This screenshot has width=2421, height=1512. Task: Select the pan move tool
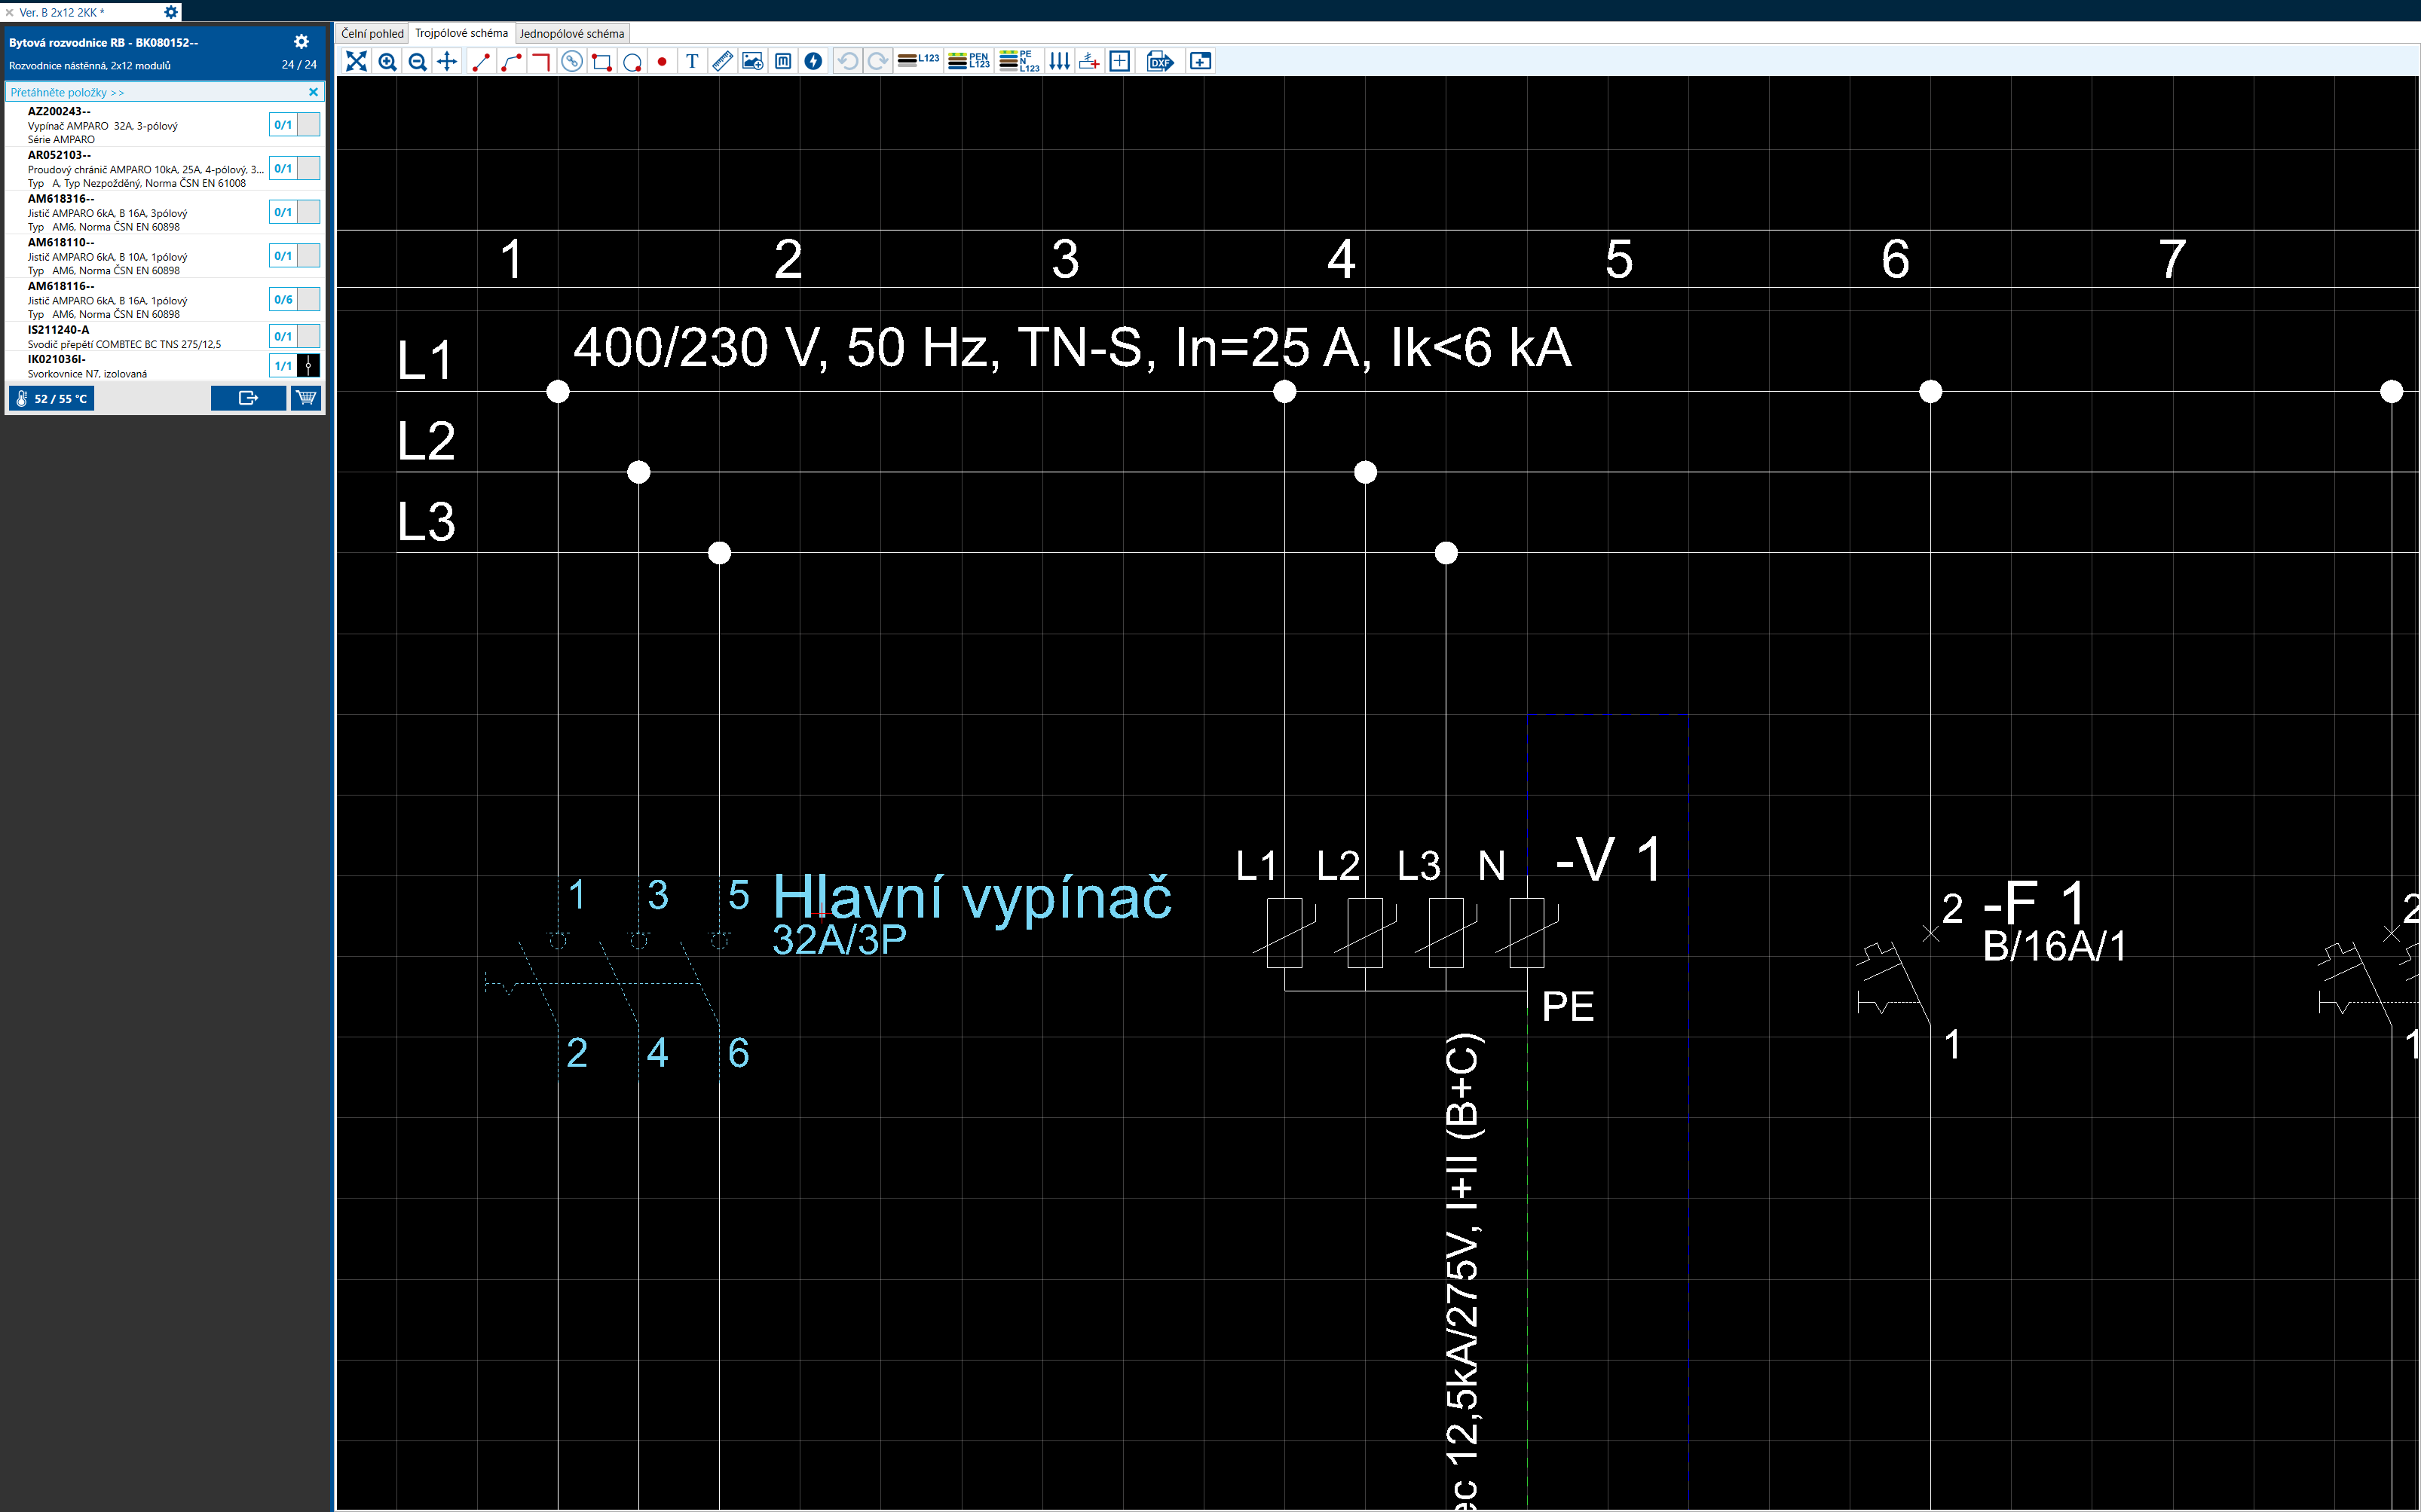pyautogui.click(x=447, y=62)
